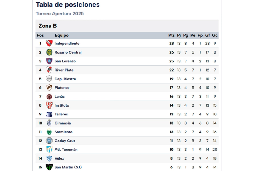The height and width of the screenshot is (171, 257).
Task: Click the Lanús crest icon
Action: (49, 97)
